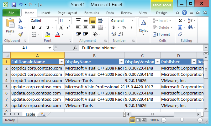Click Decrease Decimal icon
211x126 pixels.
coord(121,34)
